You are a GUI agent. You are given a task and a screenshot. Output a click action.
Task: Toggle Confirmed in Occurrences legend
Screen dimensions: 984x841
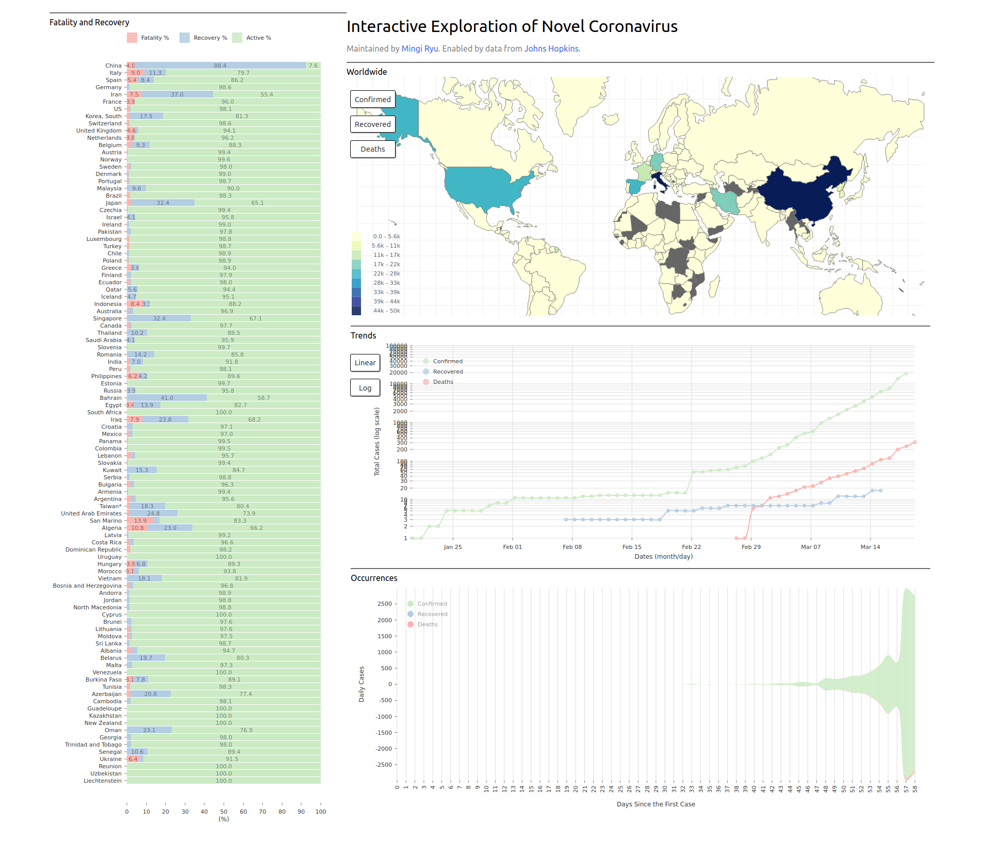point(427,604)
